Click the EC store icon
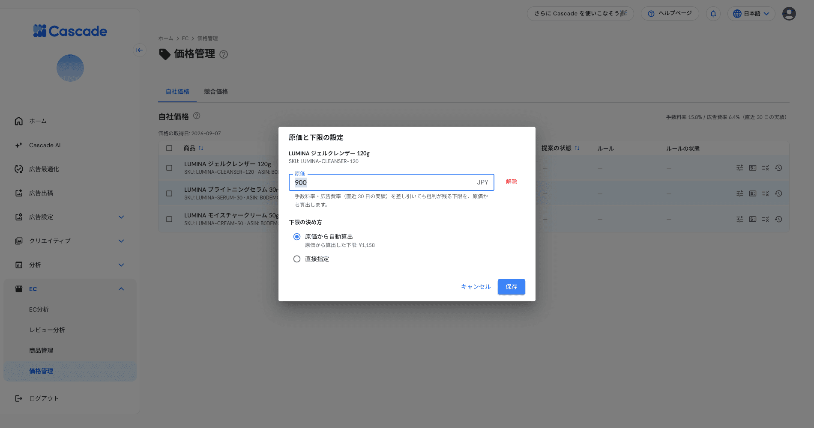This screenshot has height=428, width=814. pyautogui.click(x=19, y=289)
